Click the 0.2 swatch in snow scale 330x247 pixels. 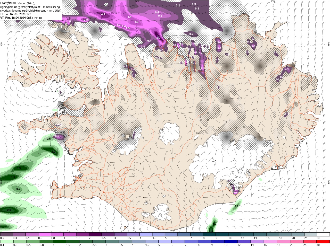pyautogui.click(x=6, y=234)
